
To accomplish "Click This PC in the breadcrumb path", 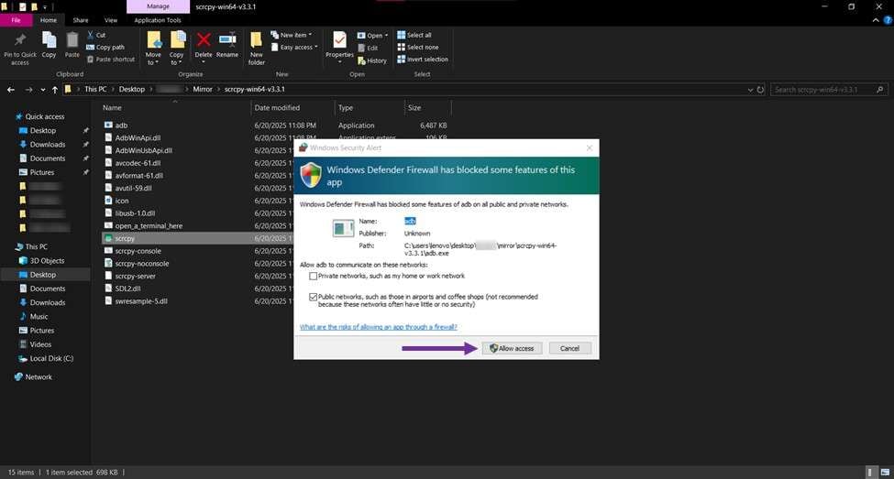I will (95, 90).
